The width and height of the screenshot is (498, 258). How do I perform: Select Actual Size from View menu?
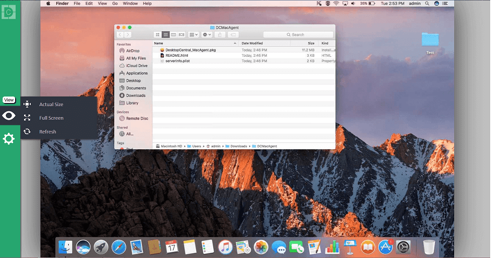[51, 105]
